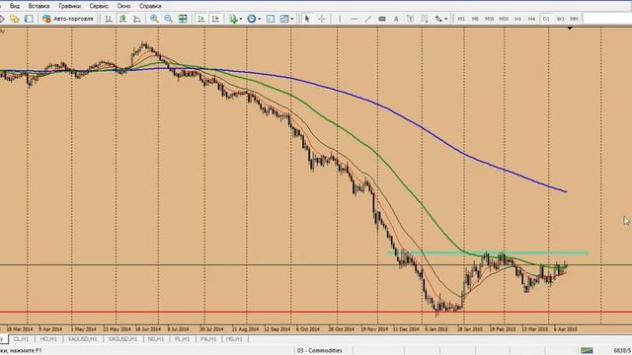Open the Terminal window icon
The image size is (632, 355).
29,19
